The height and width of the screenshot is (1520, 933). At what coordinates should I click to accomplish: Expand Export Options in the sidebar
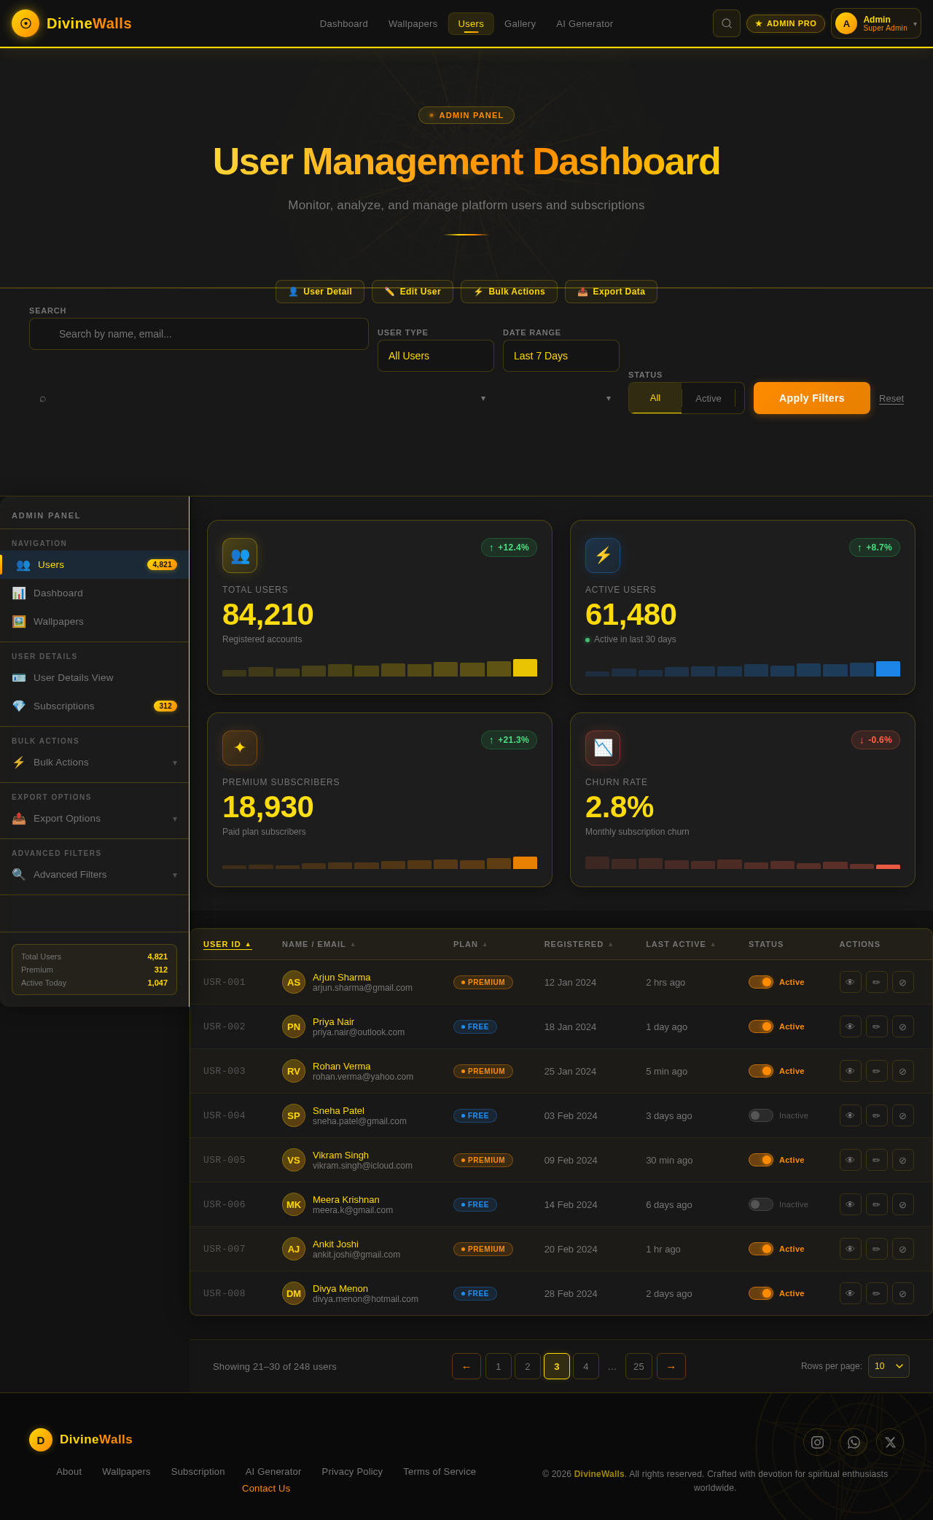(x=94, y=819)
